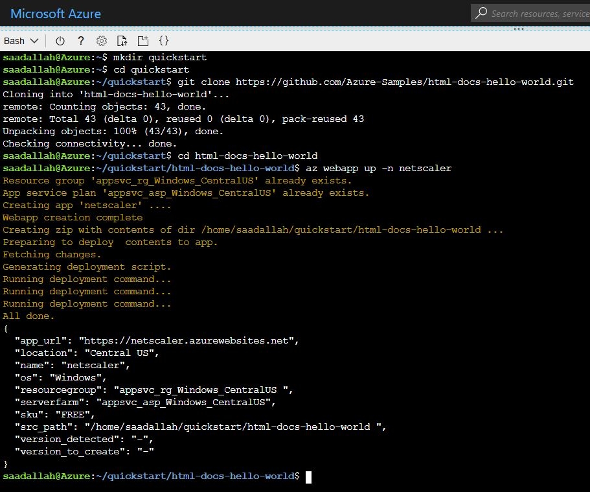
Task: Click the "resourcegroup" JSON line
Action: point(154,390)
